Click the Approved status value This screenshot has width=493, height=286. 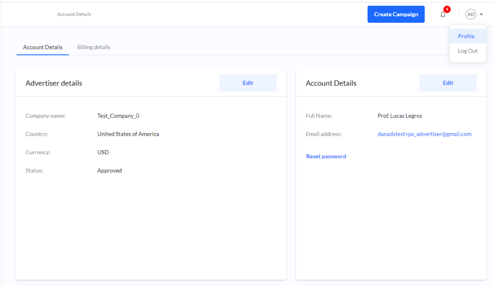[x=110, y=170]
